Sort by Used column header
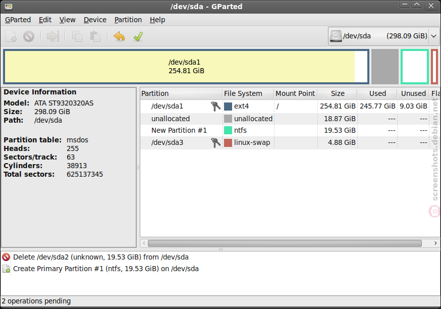 [x=377, y=93]
